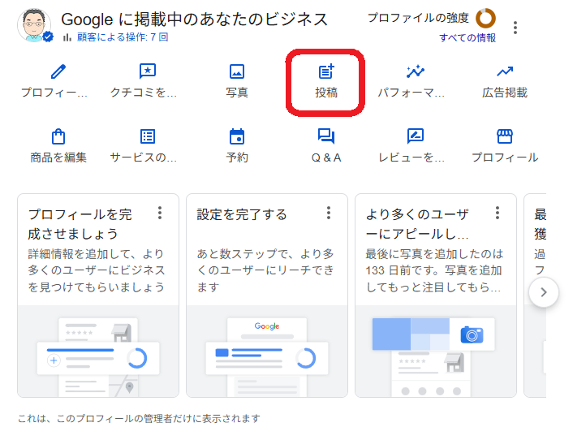The height and width of the screenshot is (440, 573).
Task: Click the profile completion illustration thumbnail
Action: [x=98, y=352]
